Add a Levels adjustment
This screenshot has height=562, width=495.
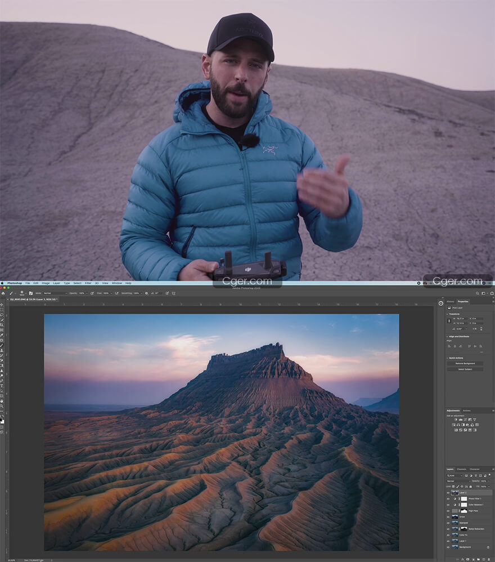[461, 420]
